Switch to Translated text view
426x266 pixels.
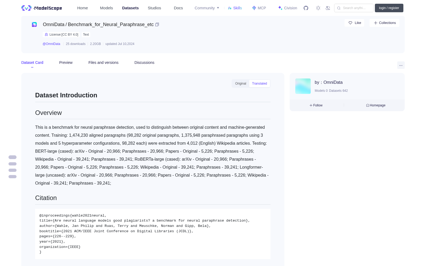pyautogui.click(x=260, y=84)
